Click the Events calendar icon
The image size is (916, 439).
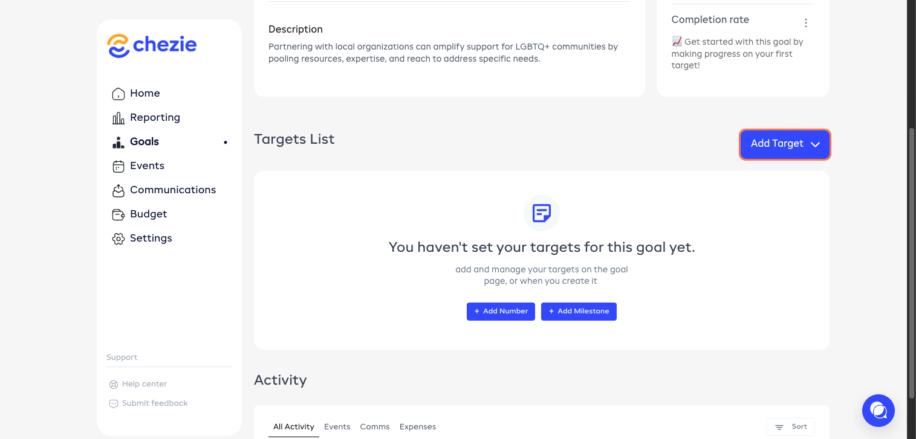119,166
